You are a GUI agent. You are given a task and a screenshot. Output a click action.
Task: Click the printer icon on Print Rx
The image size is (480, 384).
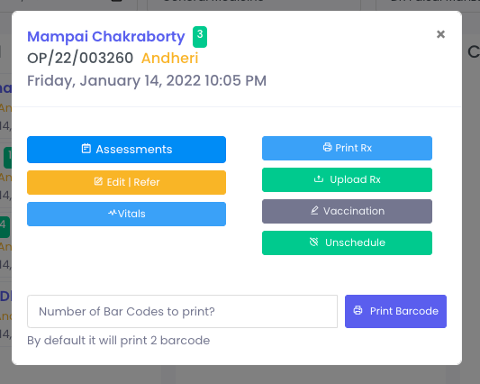pyautogui.click(x=327, y=148)
